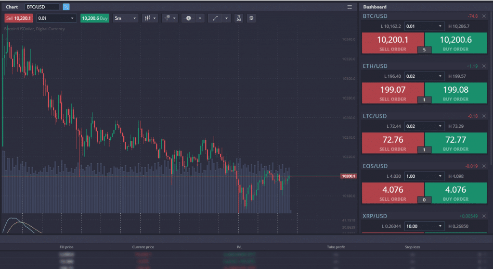
Task: Click the ETH/USD high value H 199.57
Action: [x=457, y=76]
